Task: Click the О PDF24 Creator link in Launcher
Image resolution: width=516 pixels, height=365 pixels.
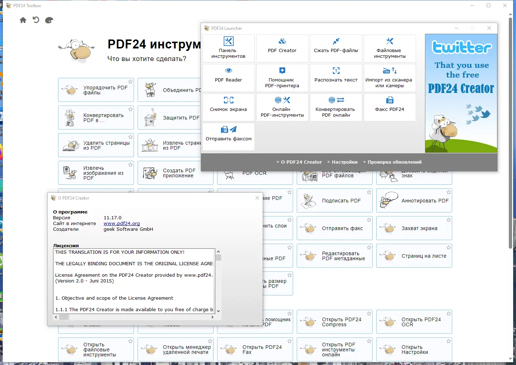Action: tap(301, 162)
